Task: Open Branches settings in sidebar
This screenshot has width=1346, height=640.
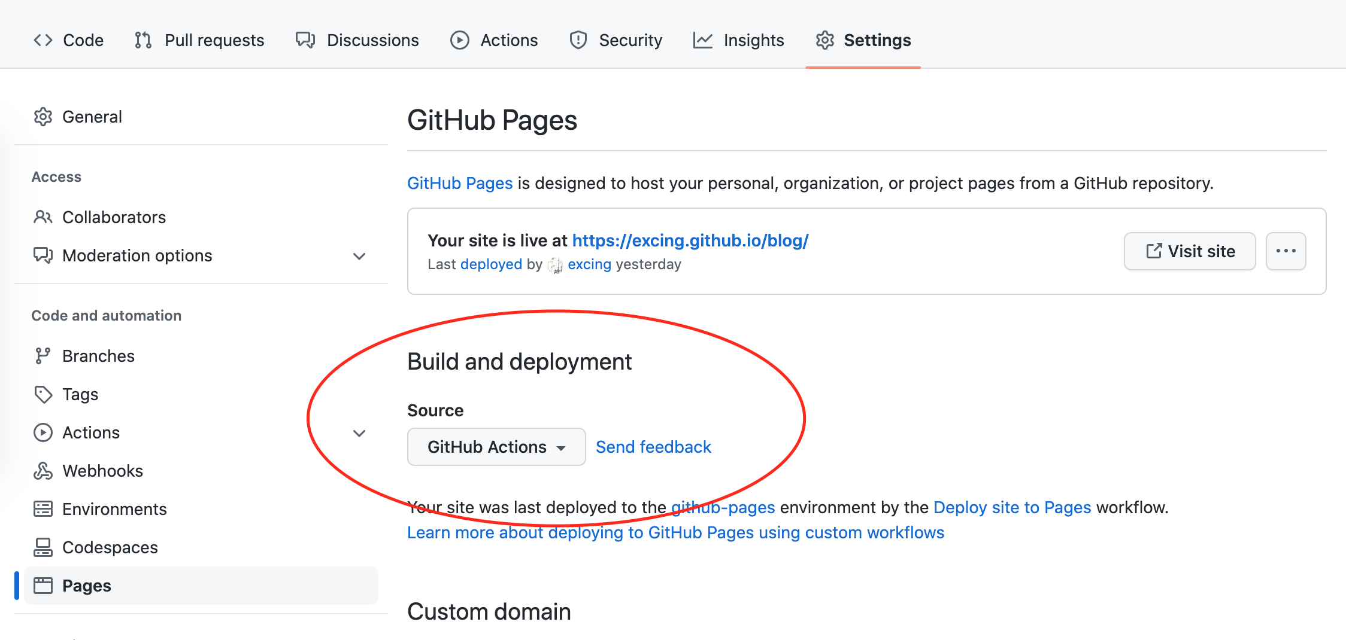Action: click(201, 356)
